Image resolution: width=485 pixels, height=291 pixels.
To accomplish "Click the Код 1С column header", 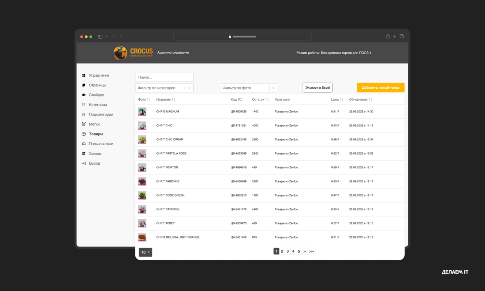I will 236,100.
